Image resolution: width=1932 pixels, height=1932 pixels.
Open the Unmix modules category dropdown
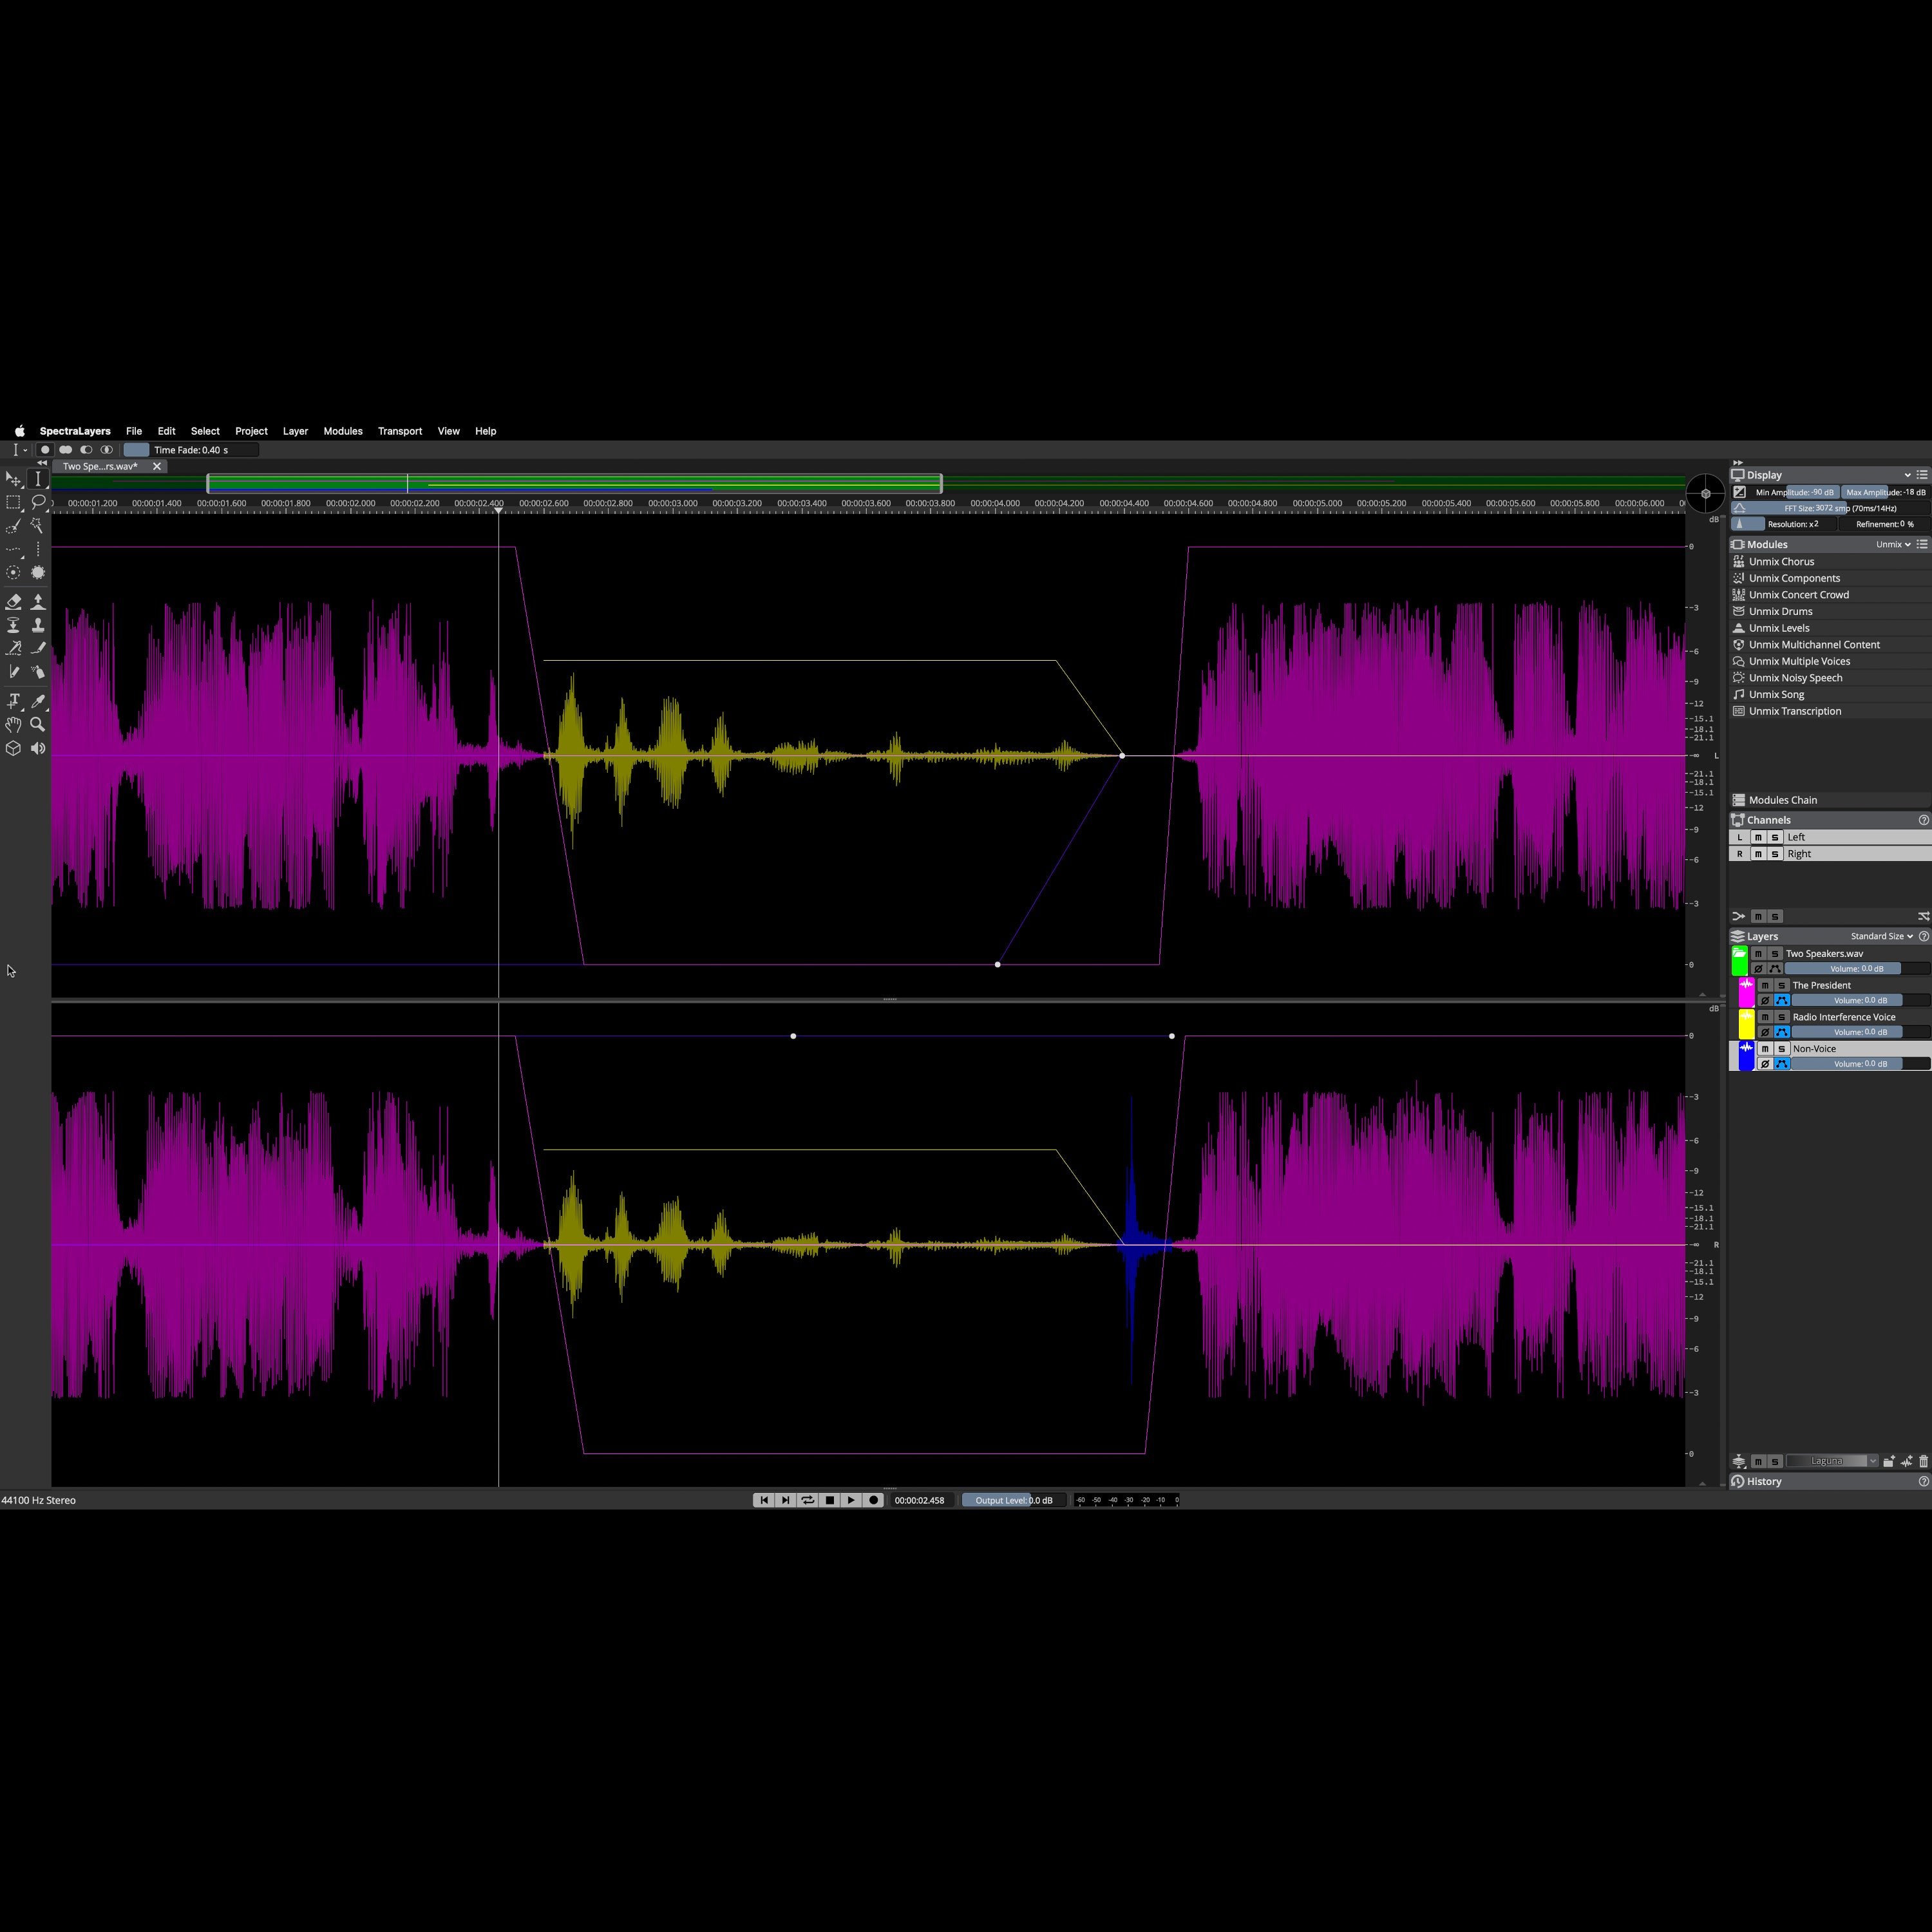[1893, 545]
